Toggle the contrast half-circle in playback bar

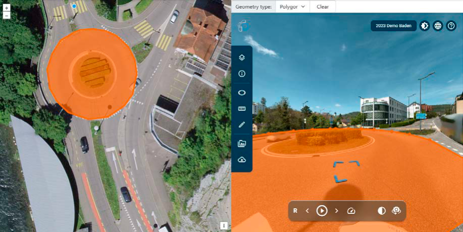(382, 211)
